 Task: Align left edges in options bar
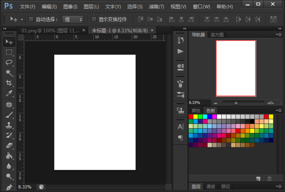pos(172,19)
